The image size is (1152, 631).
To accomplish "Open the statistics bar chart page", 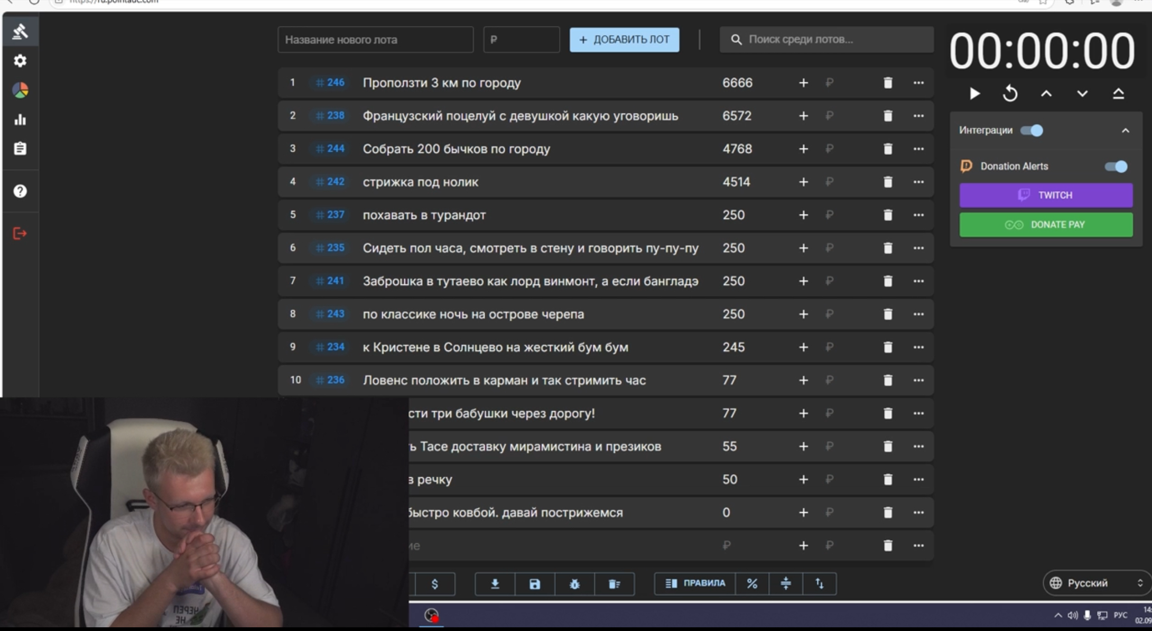I will point(20,120).
